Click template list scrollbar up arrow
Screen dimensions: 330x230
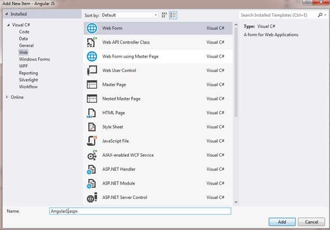(236, 25)
